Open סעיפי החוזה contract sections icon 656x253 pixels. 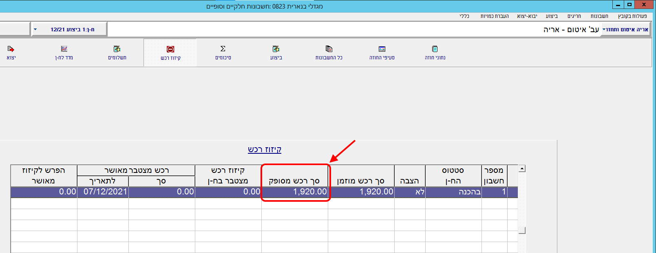pyautogui.click(x=382, y=52)
